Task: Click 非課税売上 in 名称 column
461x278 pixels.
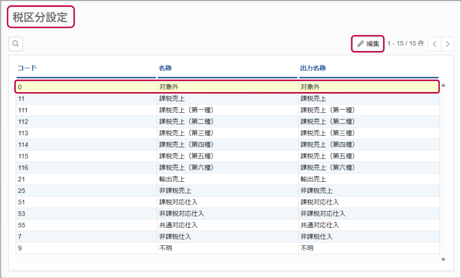Action: (x=175, y=190)
